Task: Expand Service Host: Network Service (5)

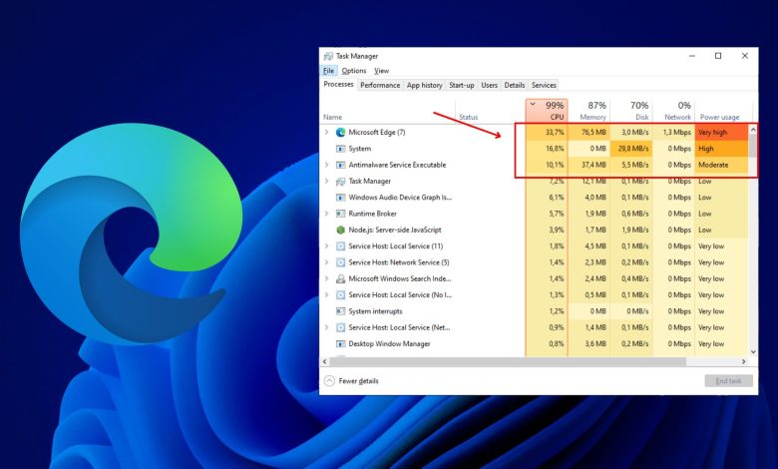Action: pyautogui.click(x=326, y=262)
